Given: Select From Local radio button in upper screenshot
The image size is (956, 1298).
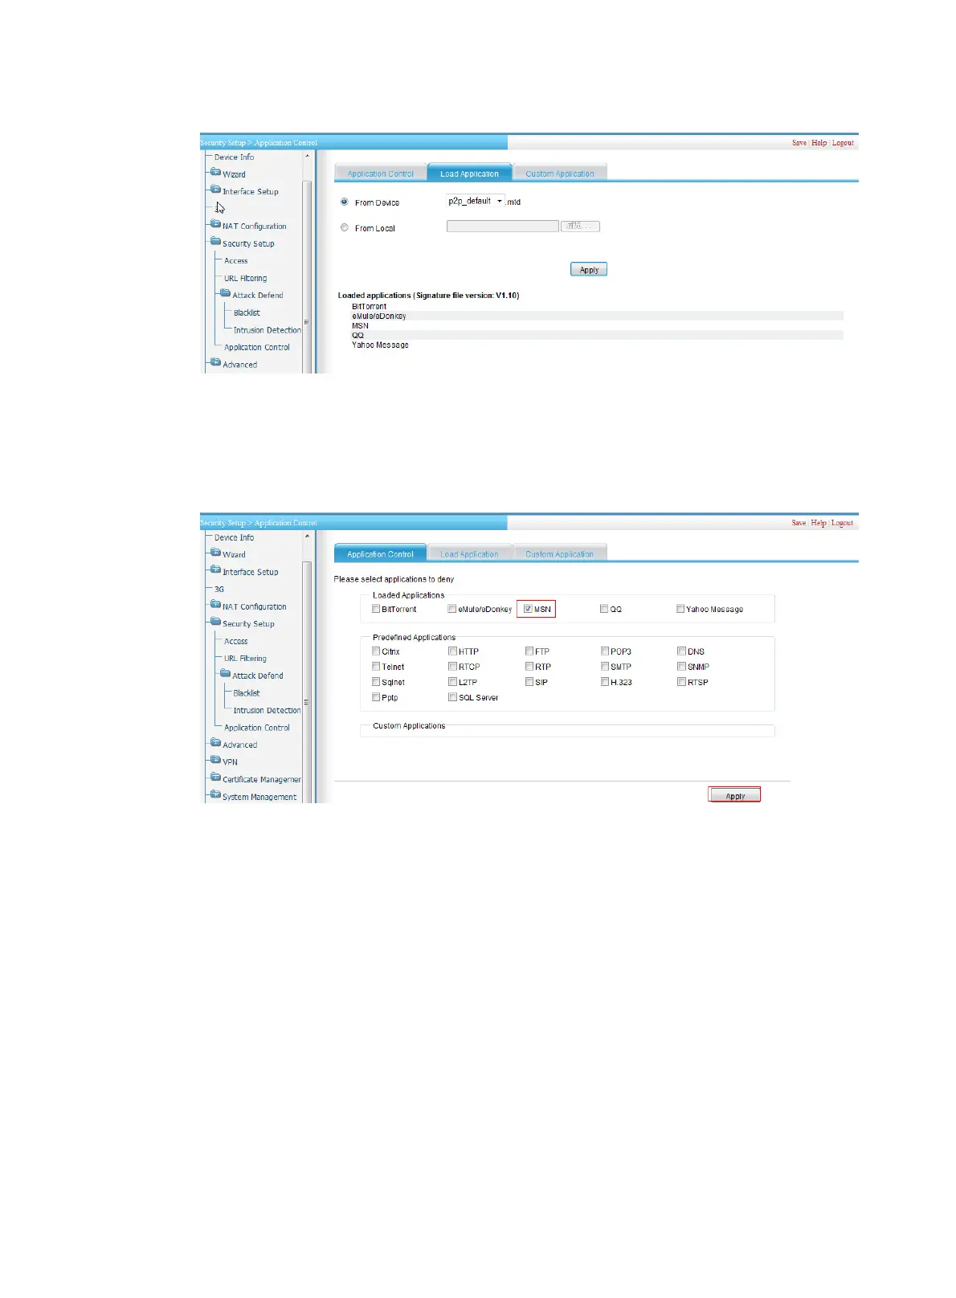Looking at the screenshot, I should click(x=345, y=228).
